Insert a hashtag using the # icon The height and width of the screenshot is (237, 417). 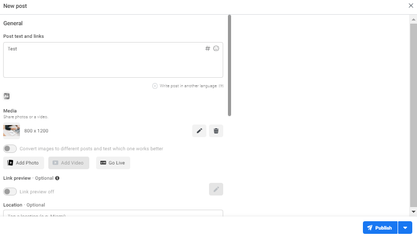(x=207, y=48)
